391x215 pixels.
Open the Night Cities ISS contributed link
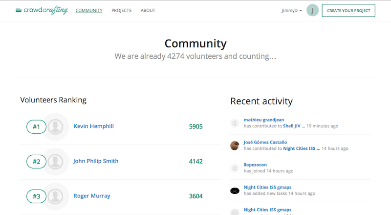pyautogui.click(x=302, y=148)
